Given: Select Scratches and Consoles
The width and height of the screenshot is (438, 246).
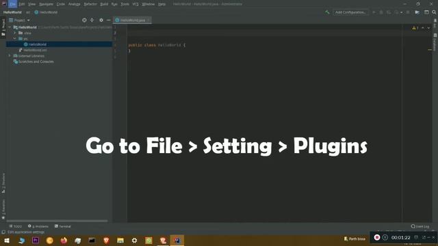Looking at the screenshot, I should click(34, 61).
